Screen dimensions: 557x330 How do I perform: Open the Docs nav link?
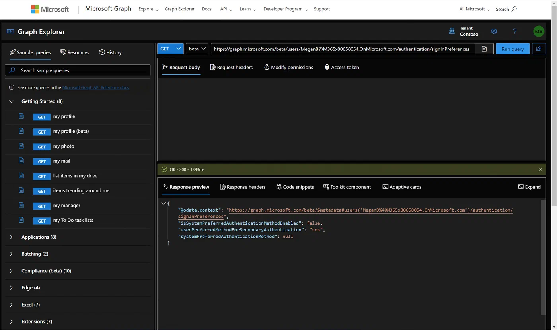point(206,9)
